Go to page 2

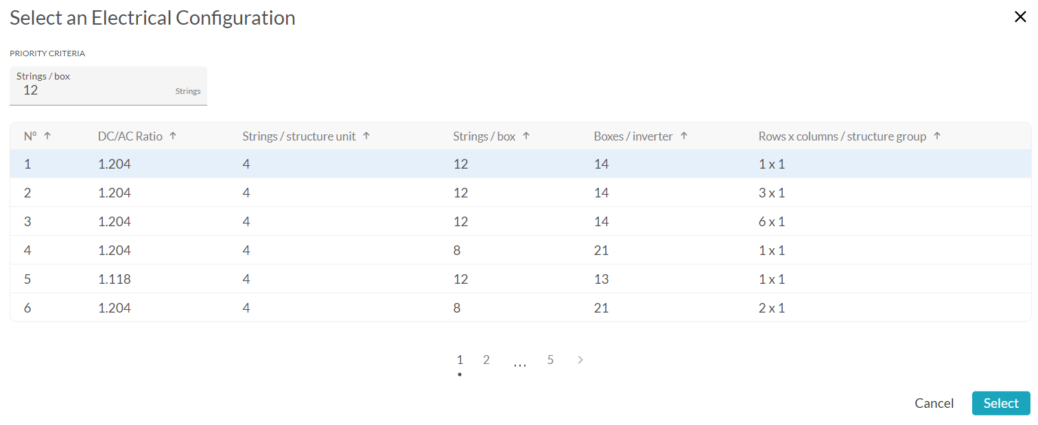(486, 360)
